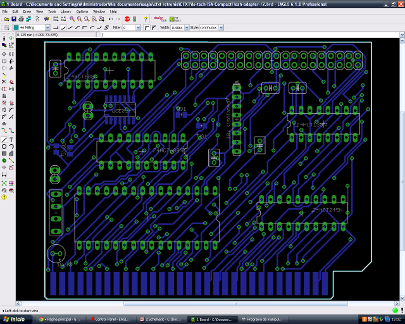Select the Circle tool
Viewport: 405px width, 324px height.
click(4, 147)
